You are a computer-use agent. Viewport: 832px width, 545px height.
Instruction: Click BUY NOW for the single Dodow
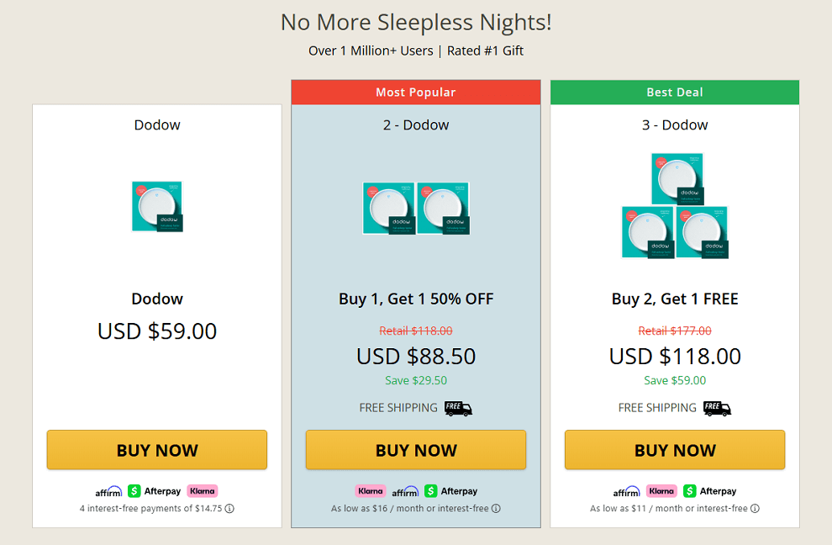click(x=156, y=450)
